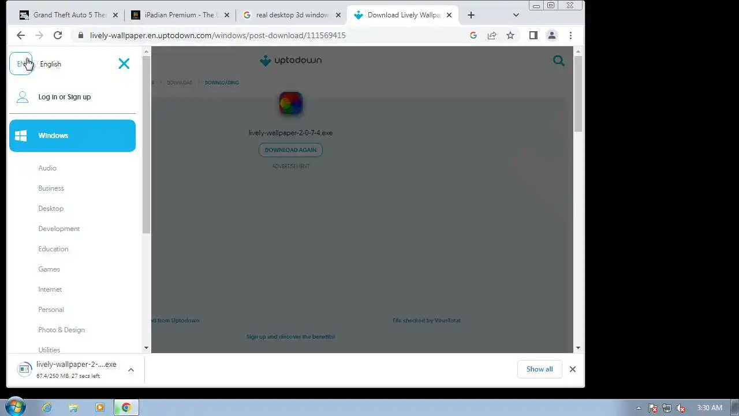Click the network tray icon

[x=667, y=408]
